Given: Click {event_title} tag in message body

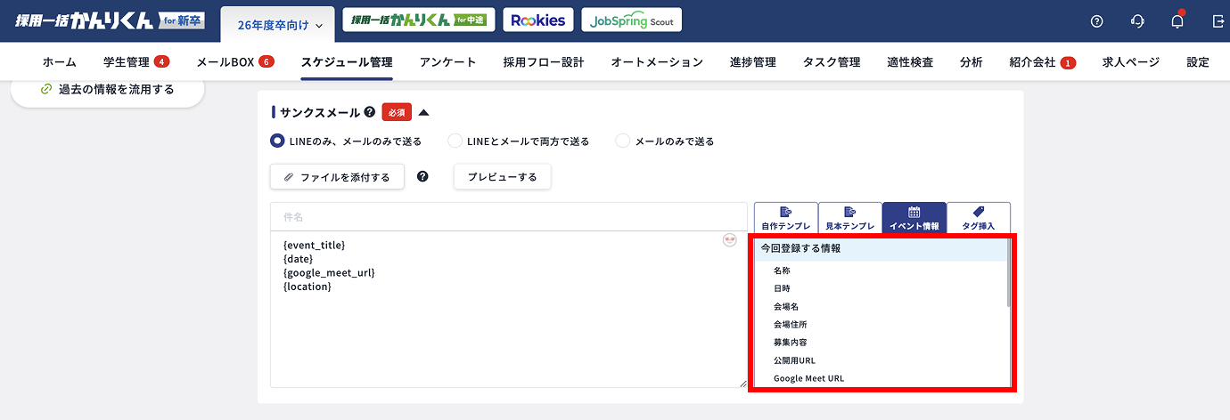Looking at the screenshot, I should pos(314,244).
